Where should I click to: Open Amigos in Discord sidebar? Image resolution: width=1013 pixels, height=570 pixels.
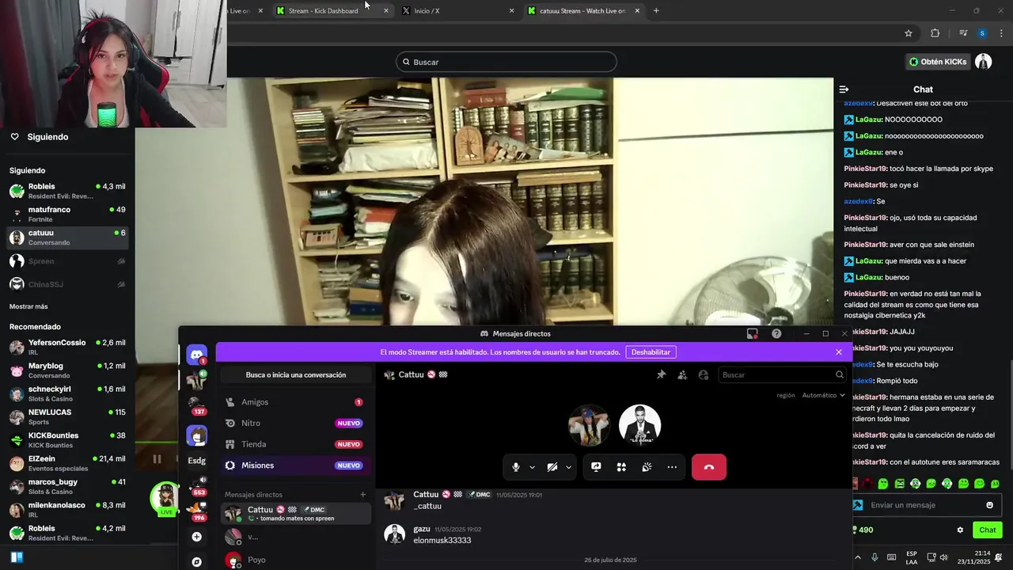click(x=294, y=402)
